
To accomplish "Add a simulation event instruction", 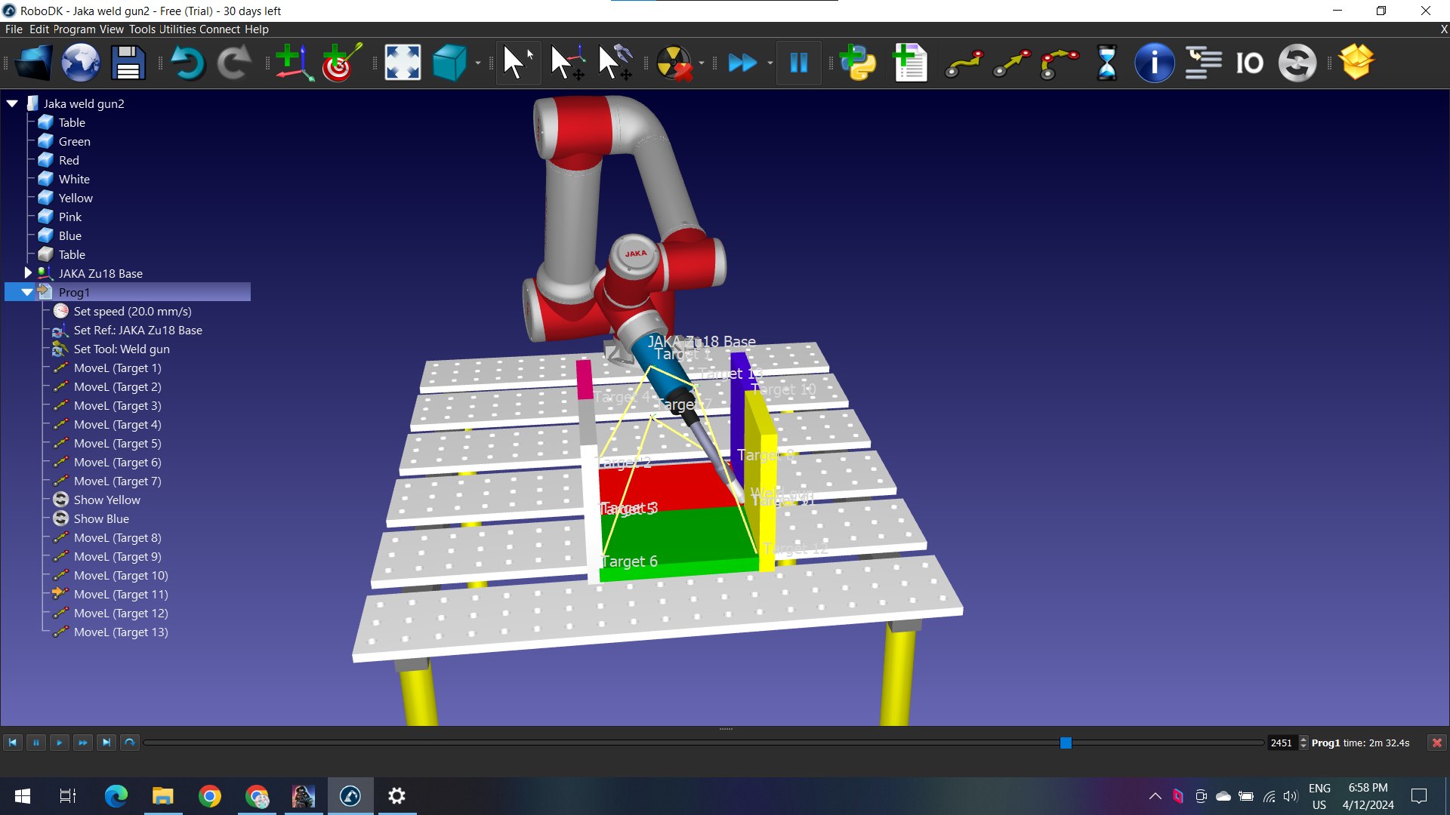I will point(1297,63).
